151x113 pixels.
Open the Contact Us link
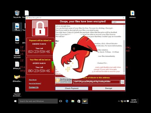click(34, 87)
